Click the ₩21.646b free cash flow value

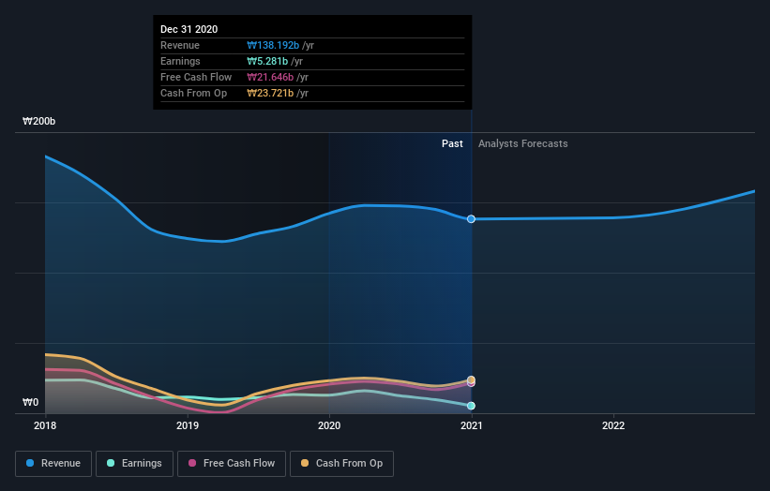point(270,77)
